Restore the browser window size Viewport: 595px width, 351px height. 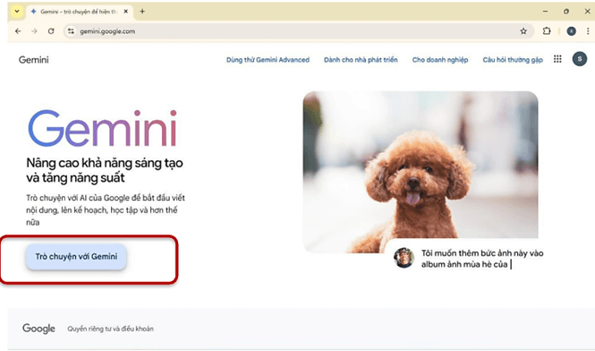coord(566,12)
